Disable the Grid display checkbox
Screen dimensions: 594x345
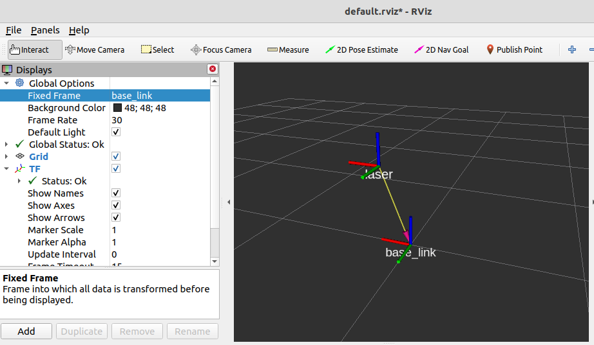coord(116,157)
